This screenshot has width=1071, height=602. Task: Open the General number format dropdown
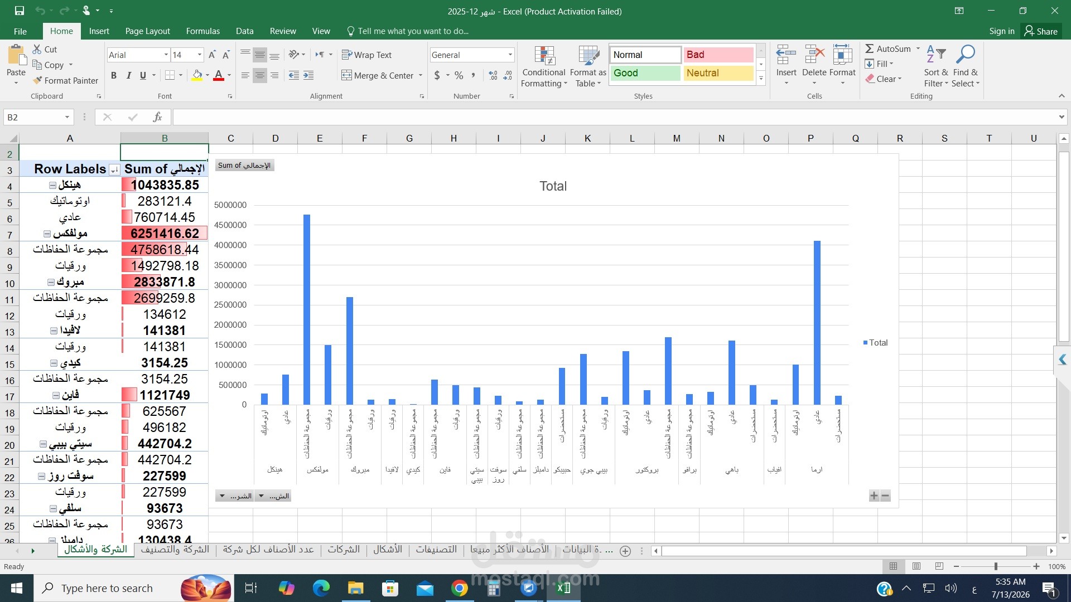point(472,55)
